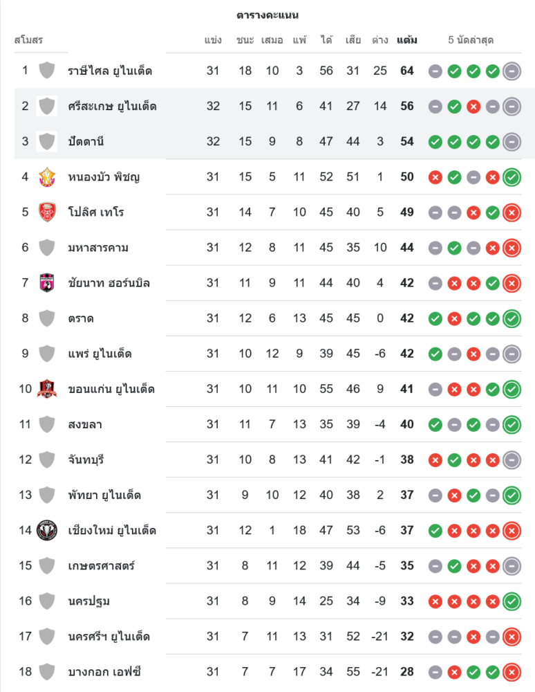This screenshot has height=692, width=535.
Task: Click the 5 นัดล่าสุด column header
Action: point(471,40)
